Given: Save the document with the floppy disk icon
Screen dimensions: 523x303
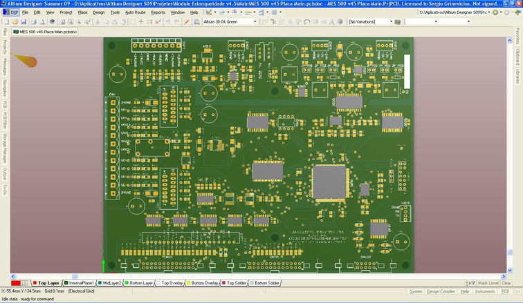Looking at the screenshot, I should point(24,21).
